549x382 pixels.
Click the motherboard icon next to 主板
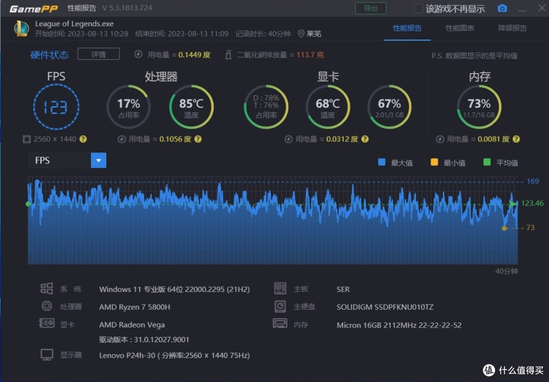click(280, 288)
